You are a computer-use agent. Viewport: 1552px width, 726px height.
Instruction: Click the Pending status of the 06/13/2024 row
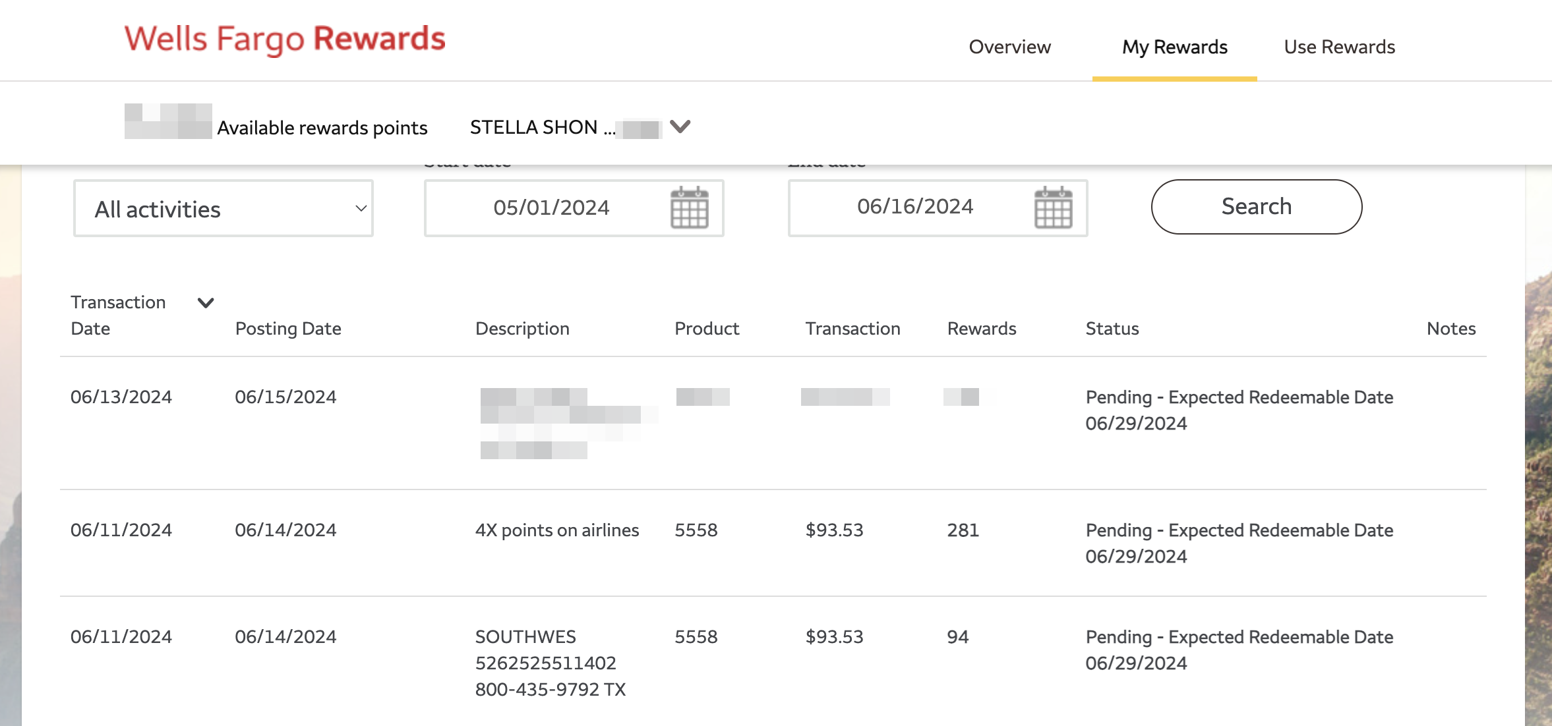pyautogui.click(x=1239, y=410)
